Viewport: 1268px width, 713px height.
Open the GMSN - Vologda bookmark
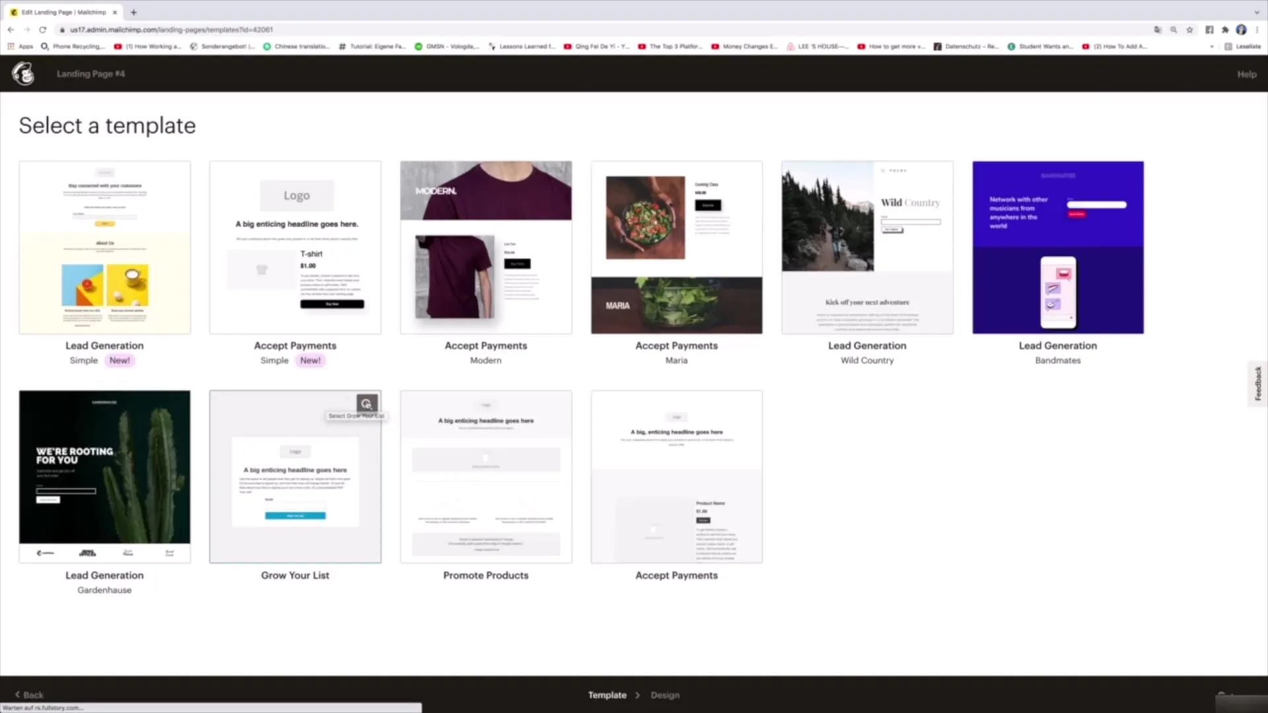click(x=447, y=46)
